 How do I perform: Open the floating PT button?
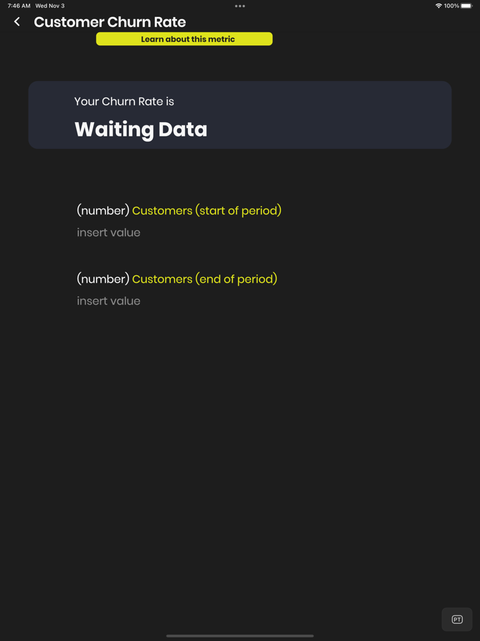pos(456,619)
